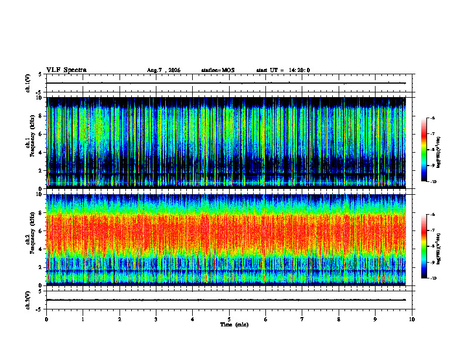The width and height of the screenshot is (464, 358).
Task: Click the ch.2 colorbar log(PSD) unit label
Action: [439, 249]
